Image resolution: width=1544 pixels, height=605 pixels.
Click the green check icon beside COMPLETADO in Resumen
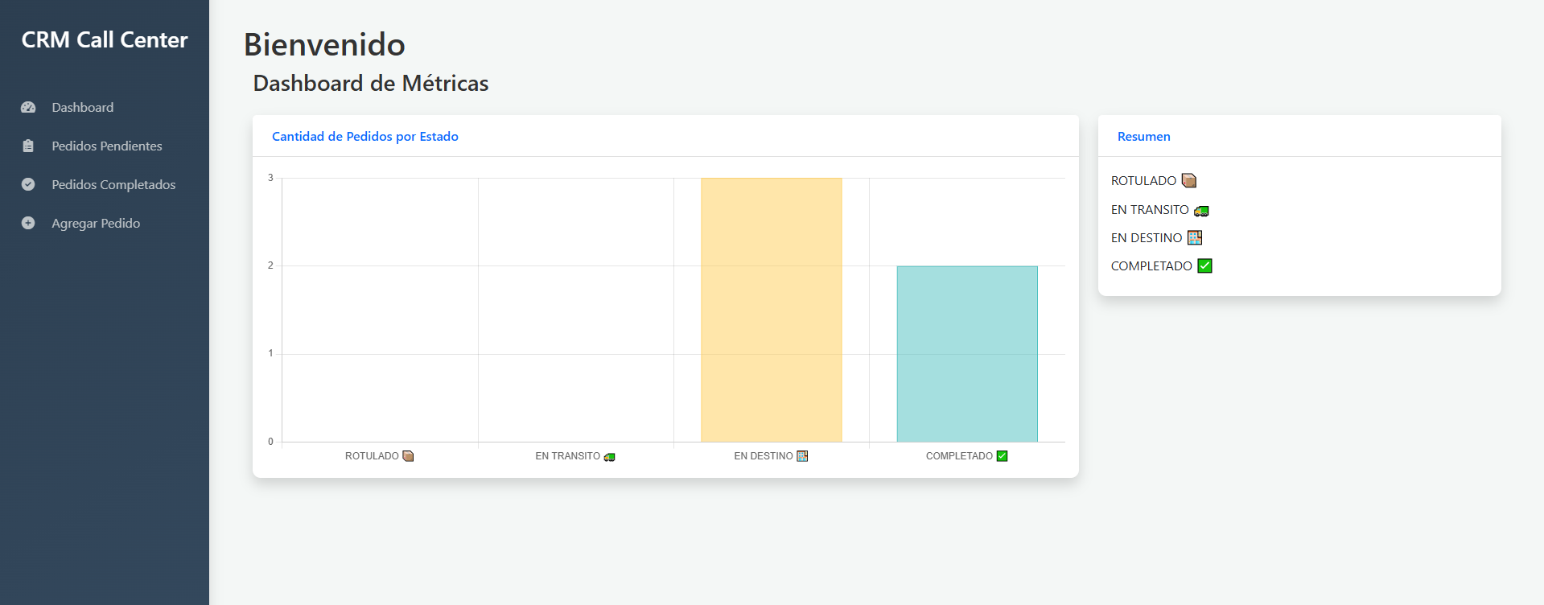tap(1204, 265)
